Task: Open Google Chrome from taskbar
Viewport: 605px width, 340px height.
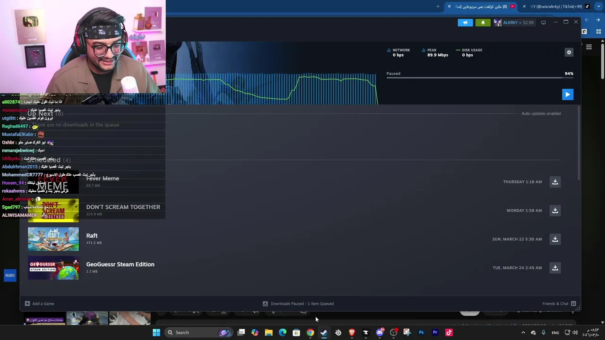Action: pos(310,332)
